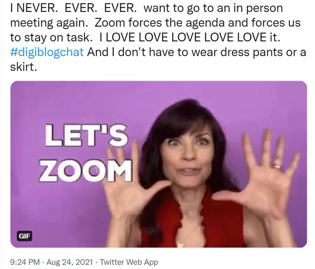This screenshot has height=269, width=315.
Task: Open the Twitter Web App source link
Action: (x=129, y=262)
